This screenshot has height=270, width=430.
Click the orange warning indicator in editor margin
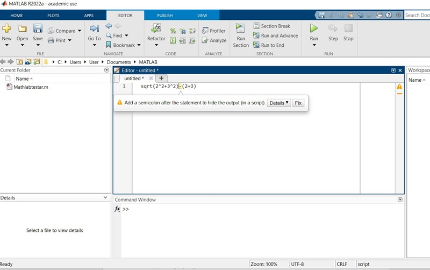coord(399,87)
